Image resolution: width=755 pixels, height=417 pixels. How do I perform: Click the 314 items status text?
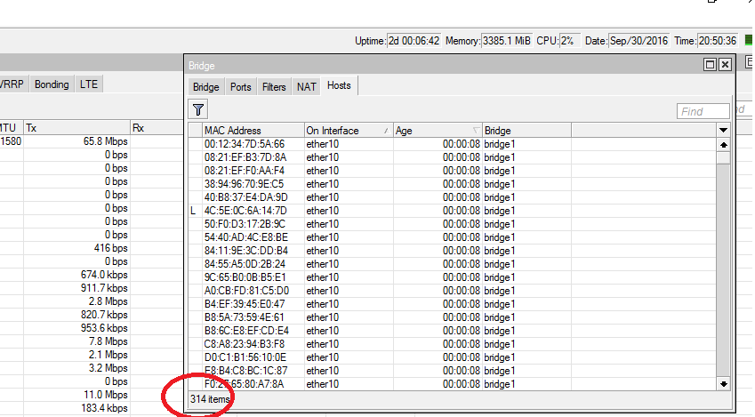pos(210,399)
